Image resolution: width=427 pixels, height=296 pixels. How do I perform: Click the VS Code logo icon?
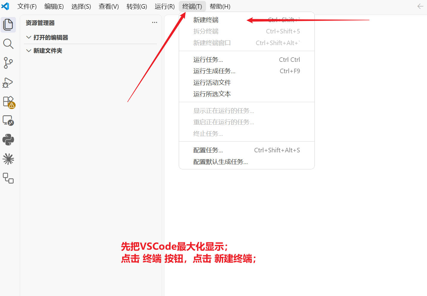[5, 6]
